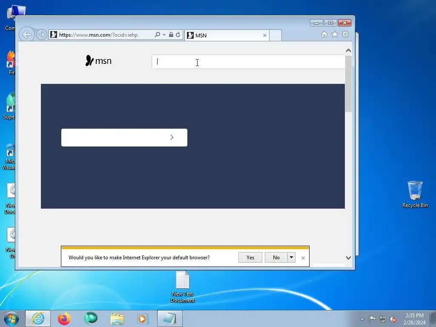Click the Show desktop strip
The width and height of the screenshot is (436, 327).
click(433, 318)
